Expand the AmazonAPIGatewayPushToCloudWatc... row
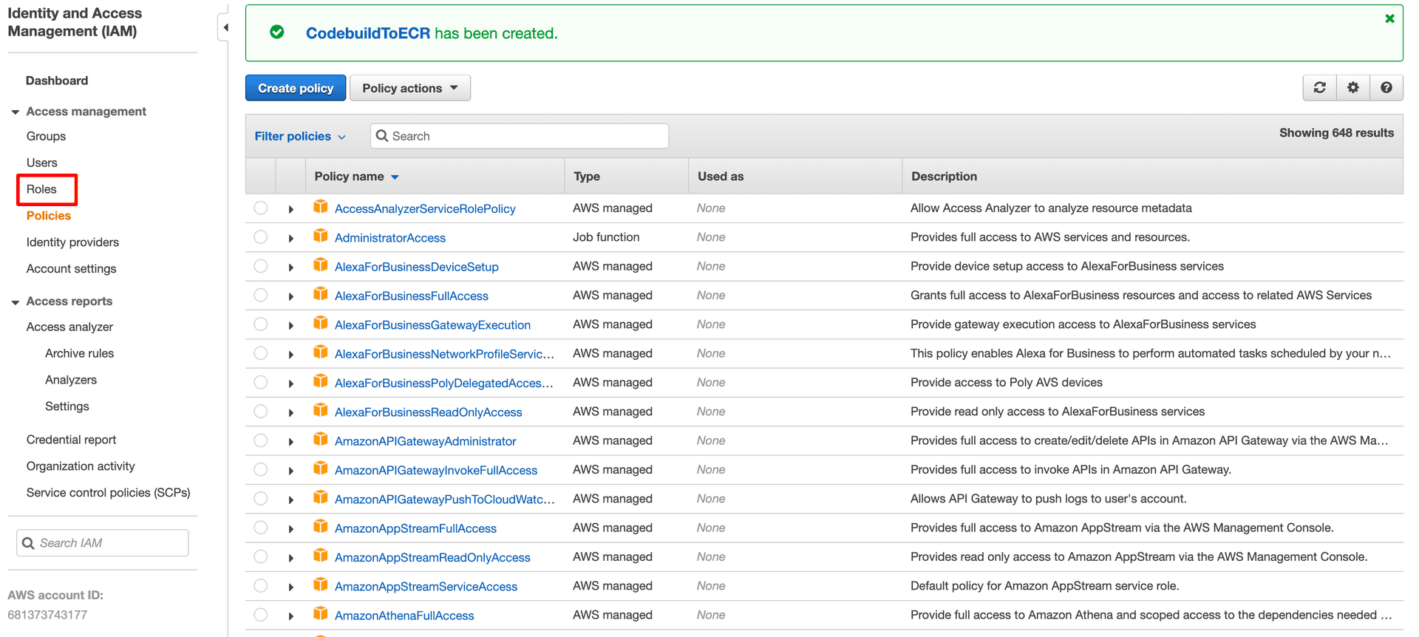Image resolution: width=1419 pixels, height=637 pixels. click(x=291, y=500)
